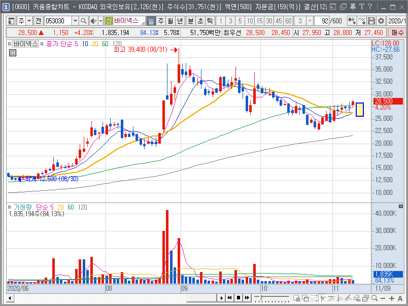The width and height of the screenshot is (408, 306).
Task: Zoom out chart with minus icon
Action: (383, 298)
